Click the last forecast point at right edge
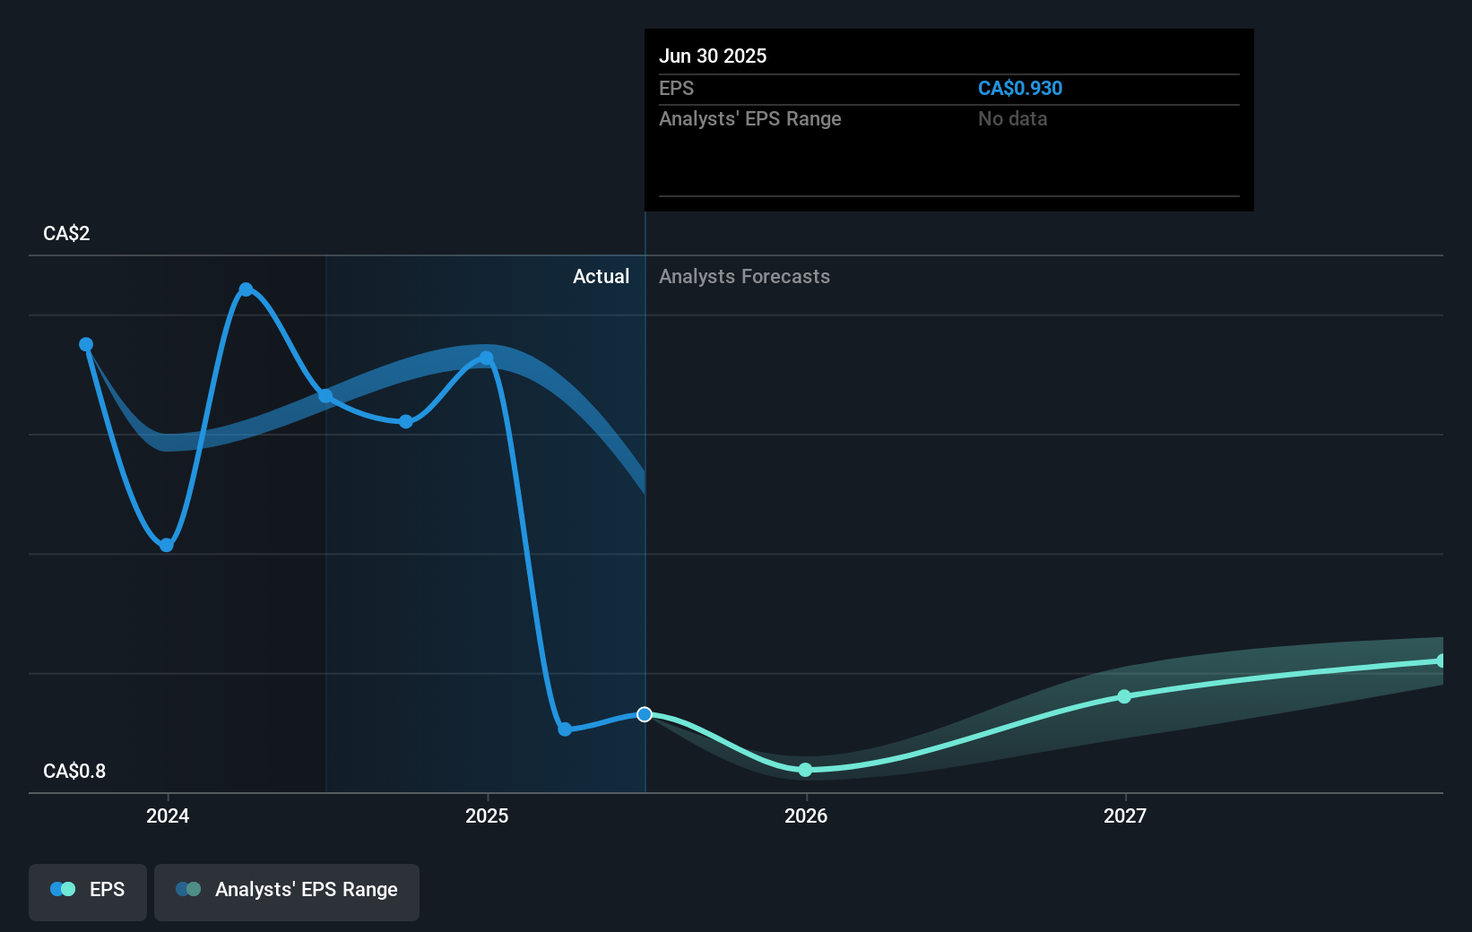The height and width of the screenshot is (932, 1472). coord(1441,661)
